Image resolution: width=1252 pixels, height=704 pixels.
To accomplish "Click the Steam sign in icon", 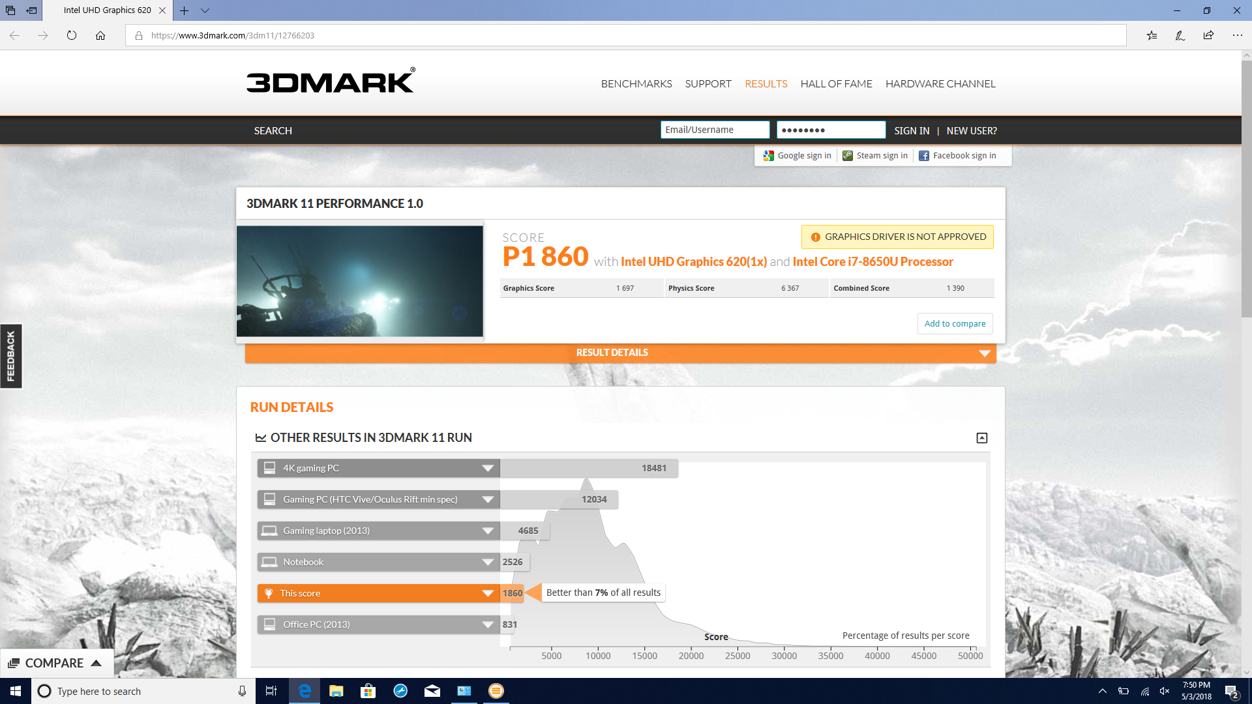I will click(848, 156).
